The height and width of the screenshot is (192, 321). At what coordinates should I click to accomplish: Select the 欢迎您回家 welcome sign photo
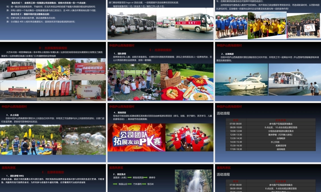tap(89, 90)
